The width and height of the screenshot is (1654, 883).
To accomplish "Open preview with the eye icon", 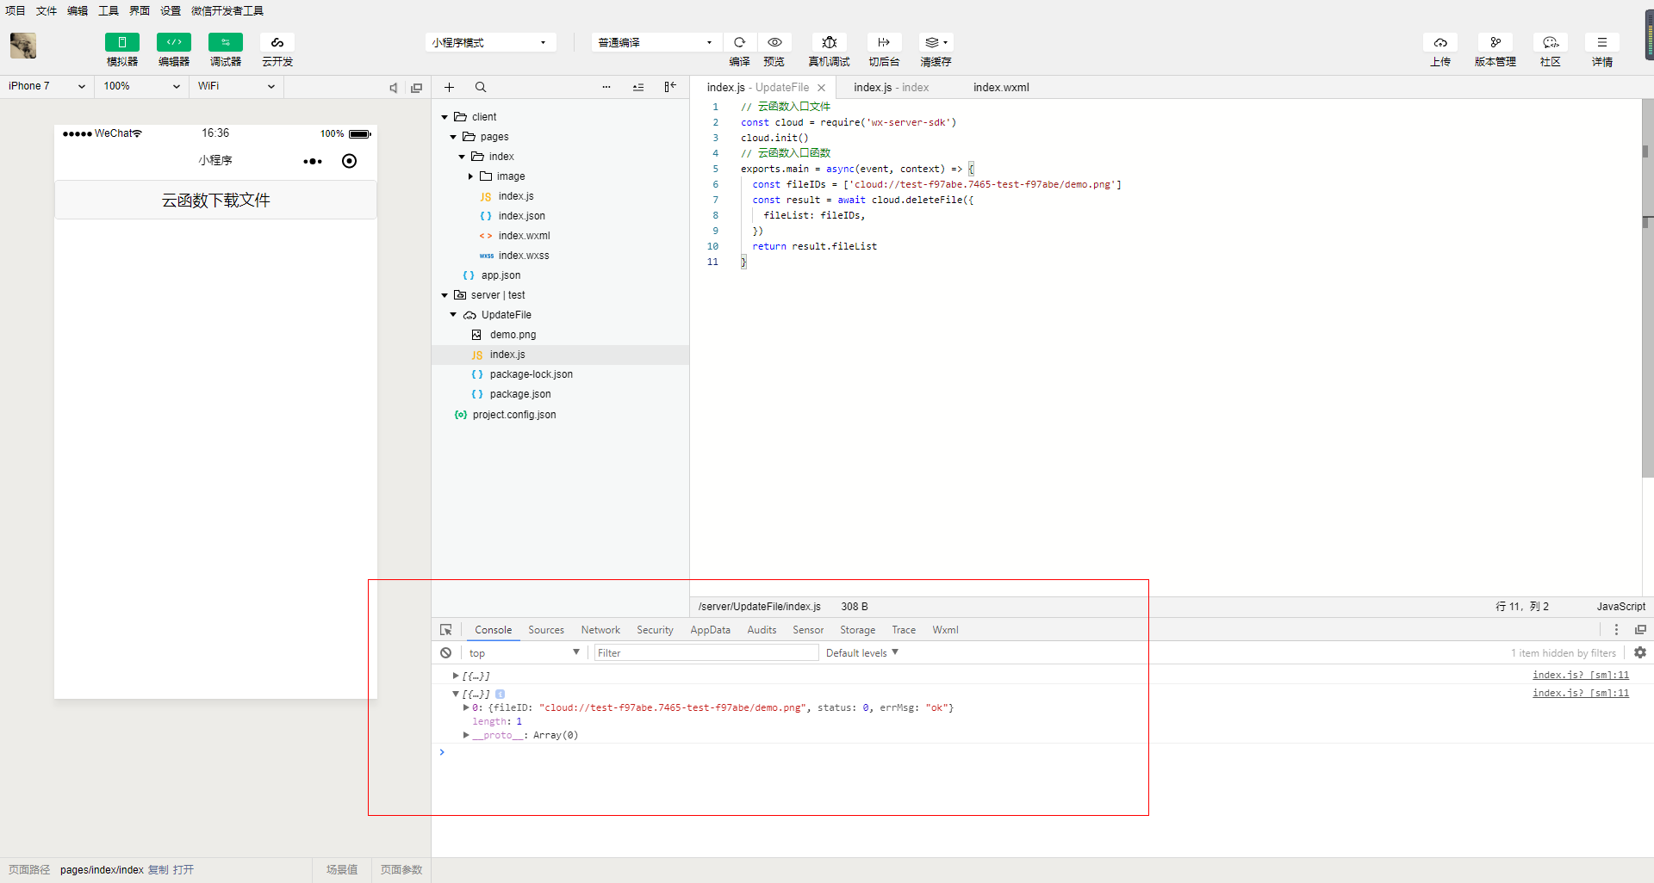I will click(x=774, y=42).
